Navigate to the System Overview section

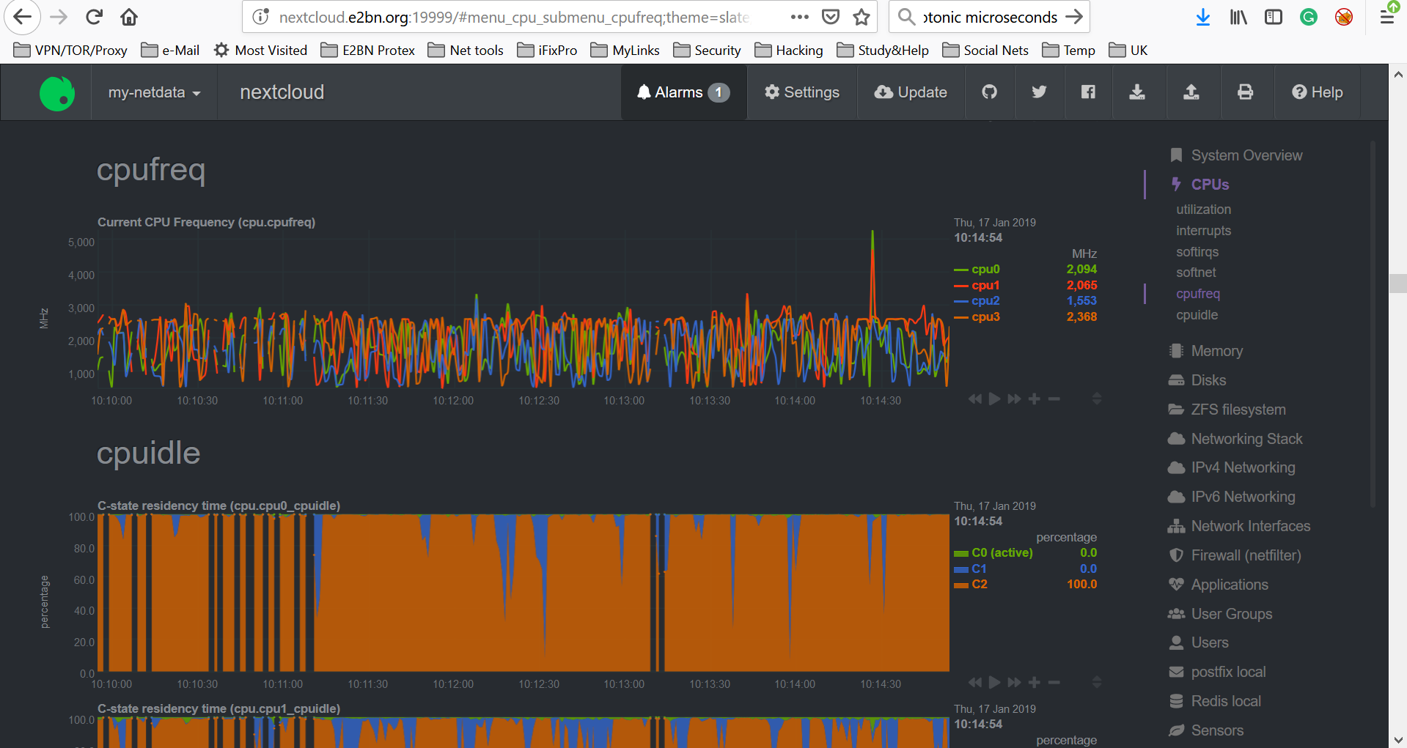click(1246, 155)
